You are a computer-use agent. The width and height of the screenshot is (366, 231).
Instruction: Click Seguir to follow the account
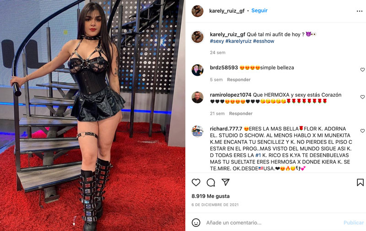259,10
